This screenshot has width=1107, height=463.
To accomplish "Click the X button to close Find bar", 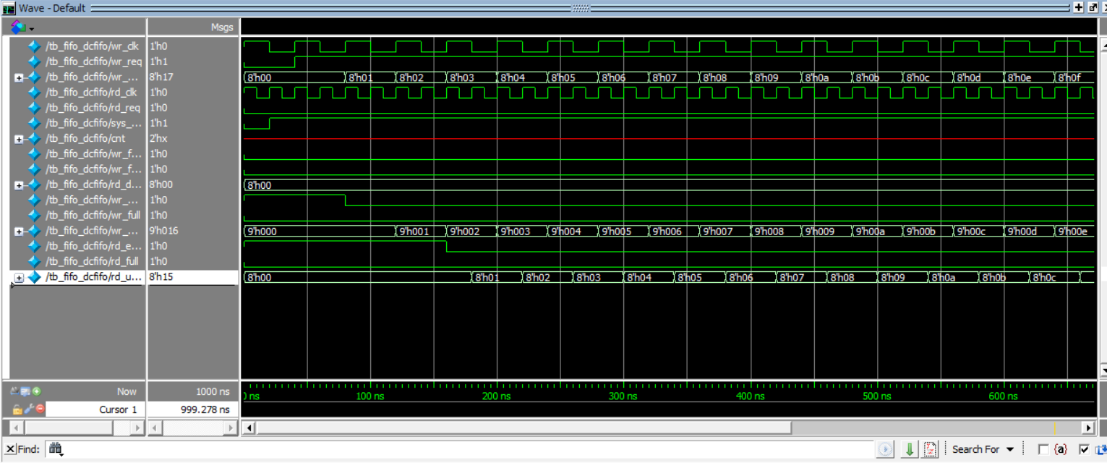I will [x=9, y=449].
